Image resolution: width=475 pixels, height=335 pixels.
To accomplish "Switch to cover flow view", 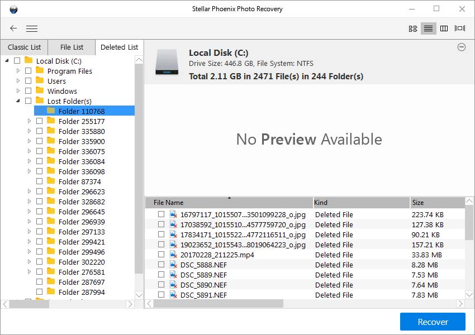I will pyautogui.click(x=460, y=28).
